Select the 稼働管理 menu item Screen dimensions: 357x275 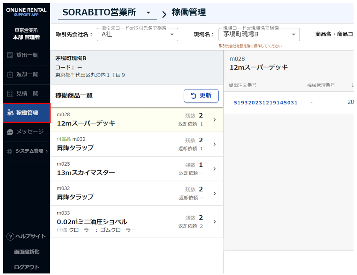[27, 113]
